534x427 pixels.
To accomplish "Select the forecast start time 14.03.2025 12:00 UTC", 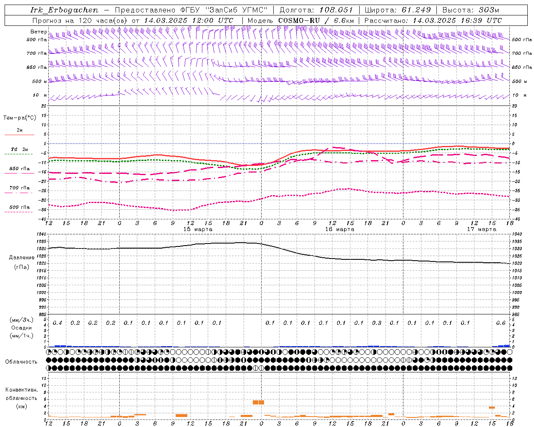I will pyautogui.click(x=189, y=20).
